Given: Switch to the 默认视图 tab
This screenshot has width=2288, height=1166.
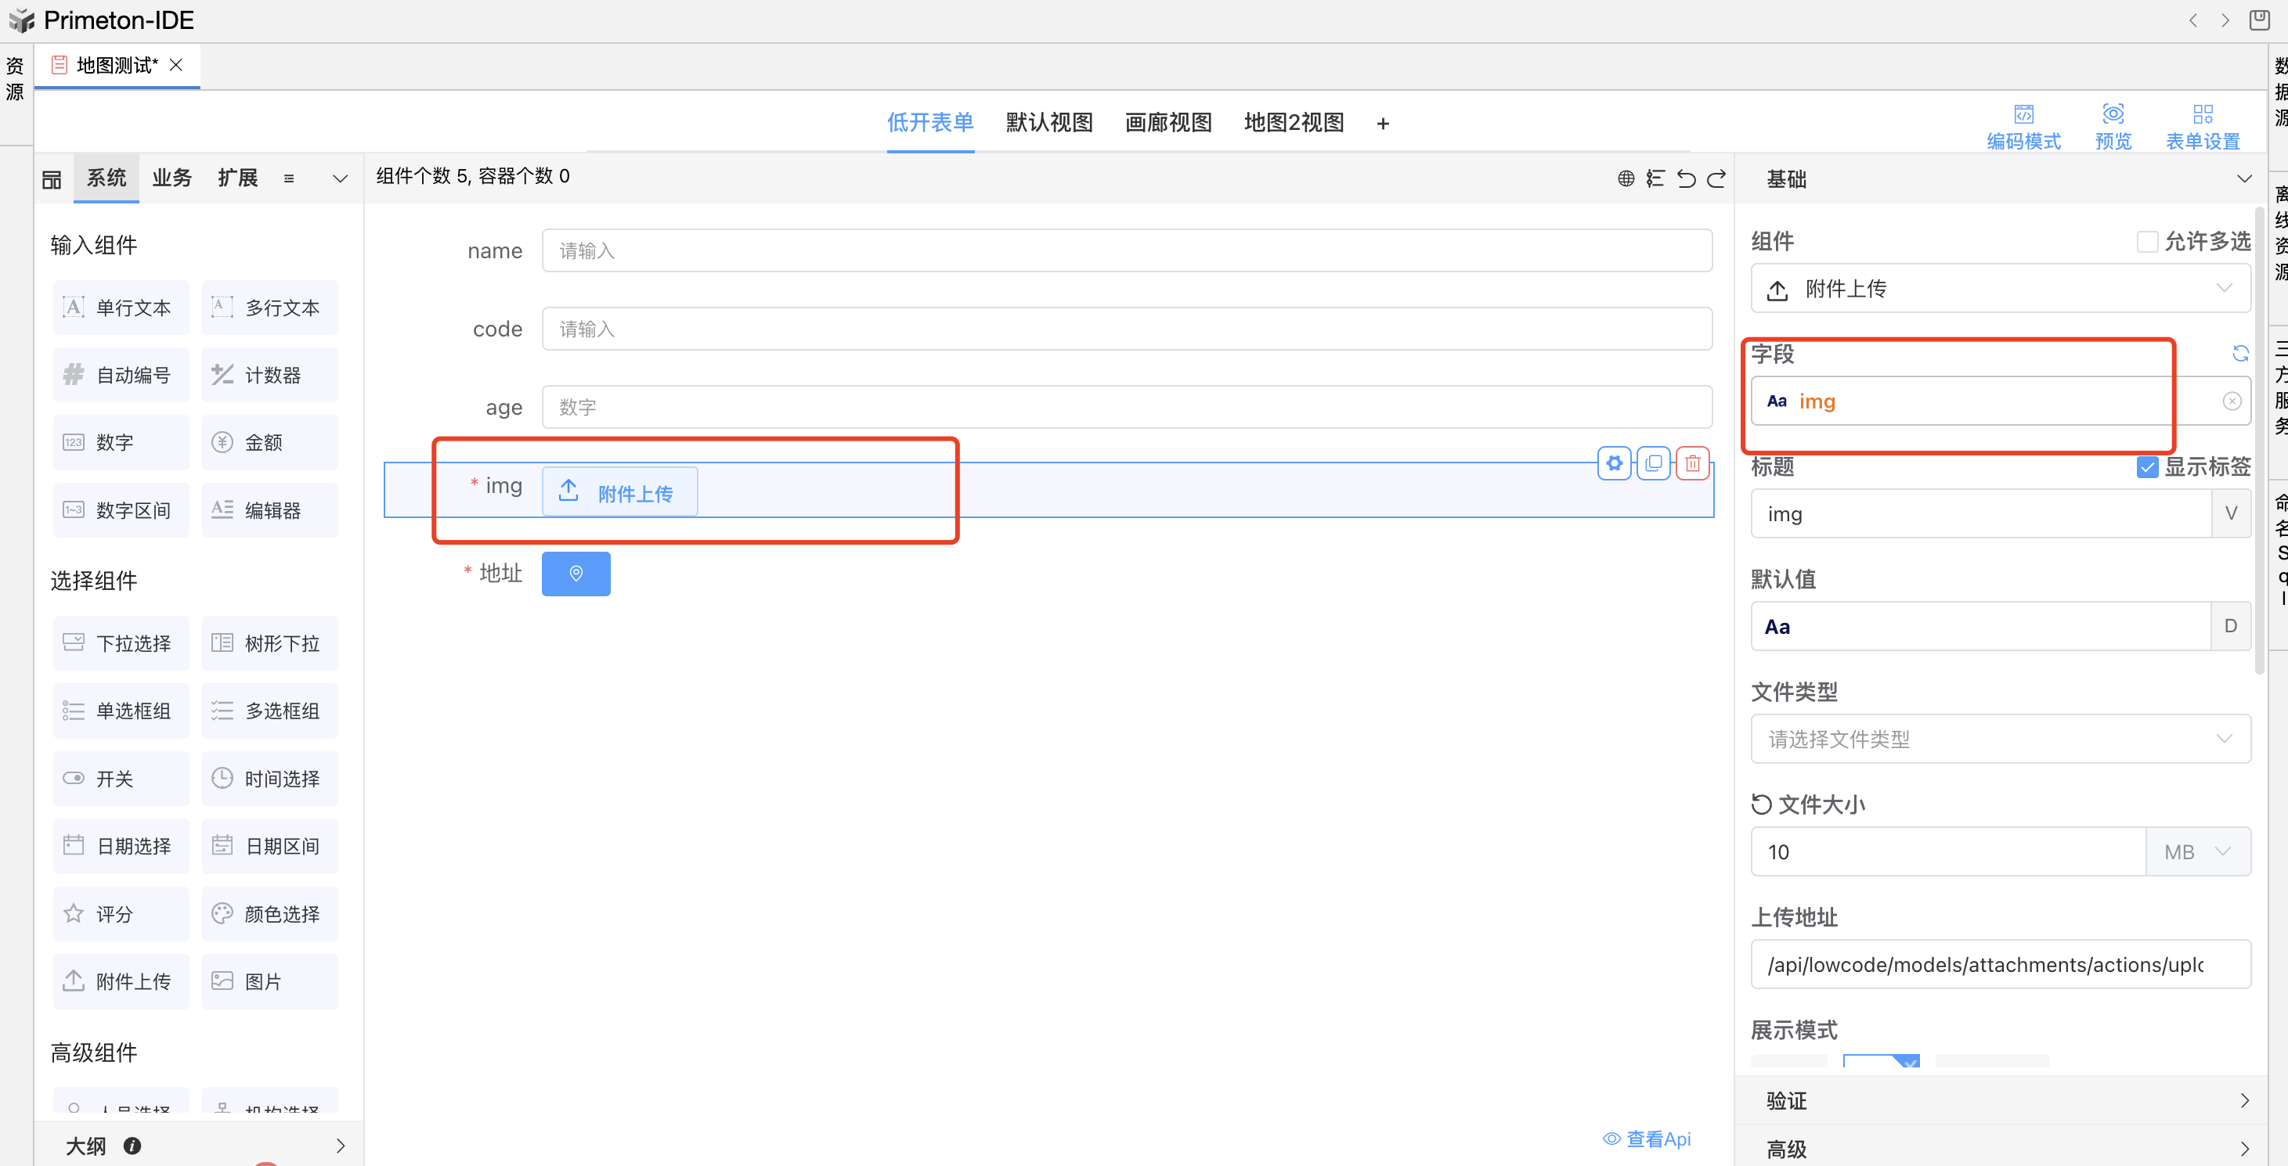Looking at the screenshot, I should coord(1049,122).
